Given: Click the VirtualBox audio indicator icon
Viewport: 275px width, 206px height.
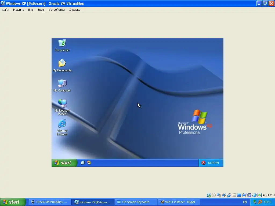Looking at the screenshot, I should click(x=219, y=195).
